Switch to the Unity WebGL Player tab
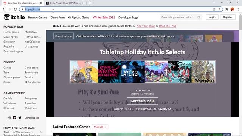 (x=65, y=3)
